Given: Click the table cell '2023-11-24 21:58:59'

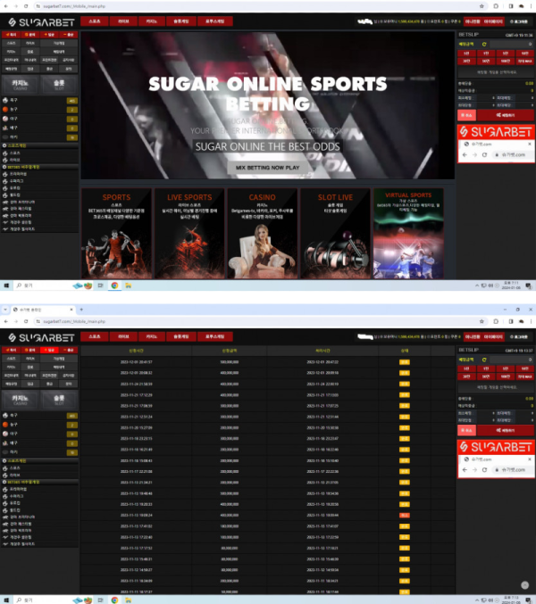Looking at the screenshot, I should coord(136,384).
